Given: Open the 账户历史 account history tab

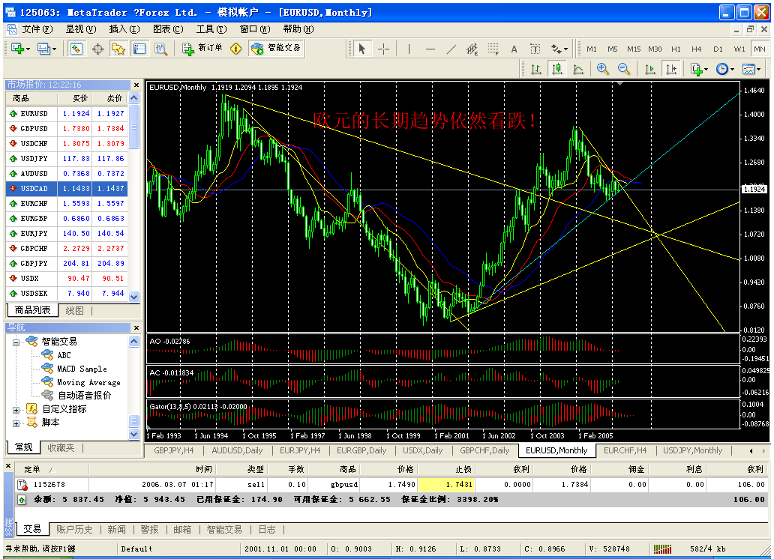Looking at the screenshot, I should (x=74, y=529).
